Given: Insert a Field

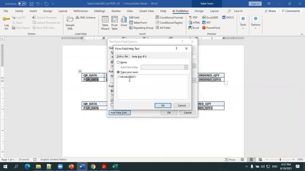Looking at the screenshot, I should 134,18.
